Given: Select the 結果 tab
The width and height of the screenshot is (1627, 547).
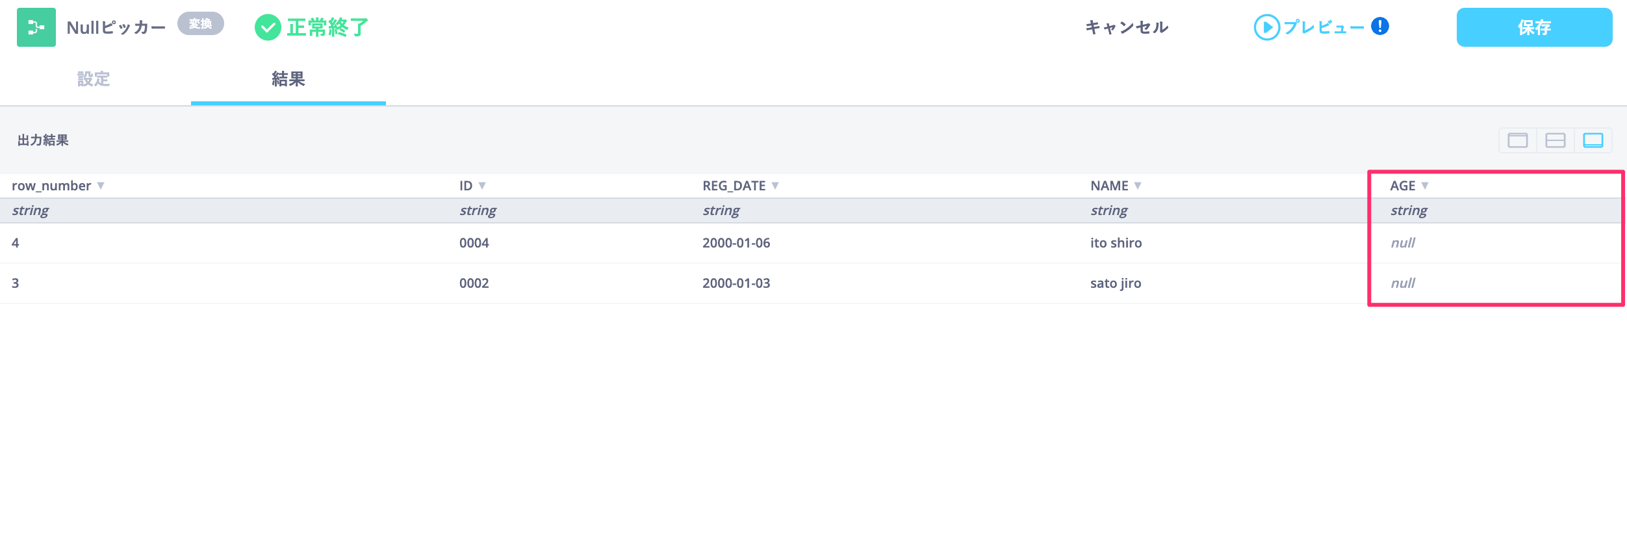Looking at the screenshot, I should point(288,79).
